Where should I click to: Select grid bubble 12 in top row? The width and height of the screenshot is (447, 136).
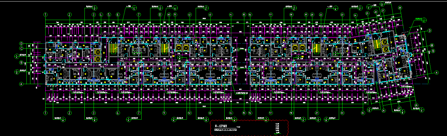(189, 14)
